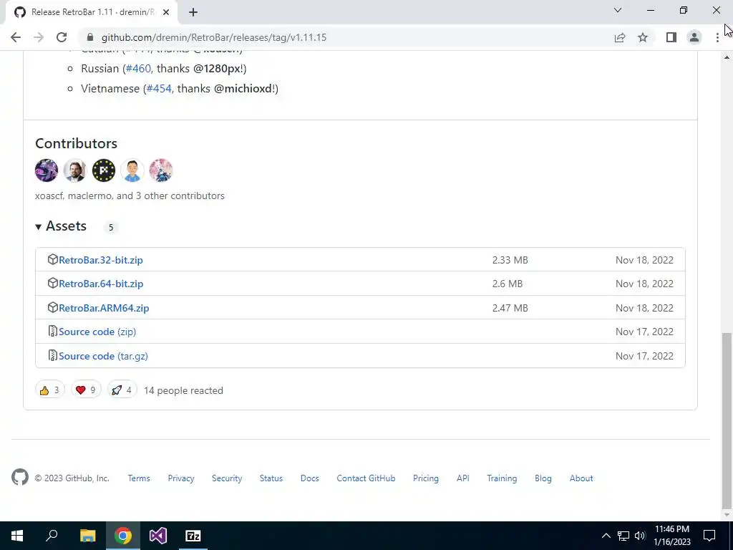
Task: Download Source code (tar.gz)
Action: coord(103,356)
